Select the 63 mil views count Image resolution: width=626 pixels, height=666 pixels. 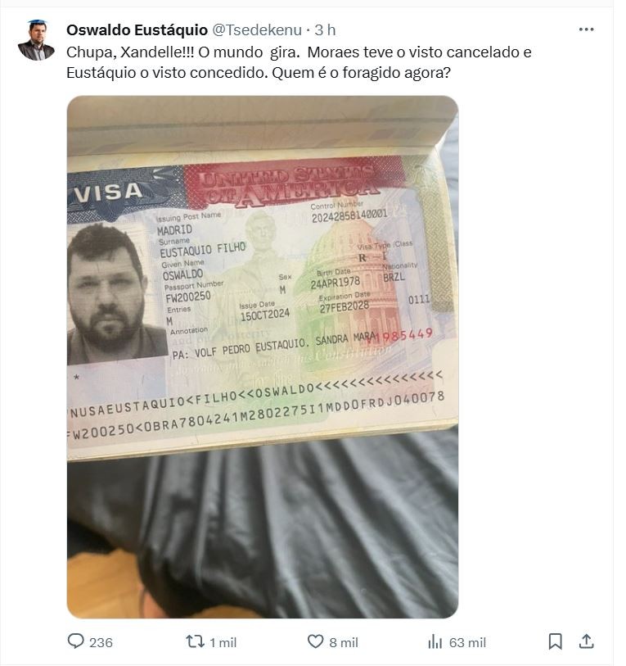click(467, 642)
